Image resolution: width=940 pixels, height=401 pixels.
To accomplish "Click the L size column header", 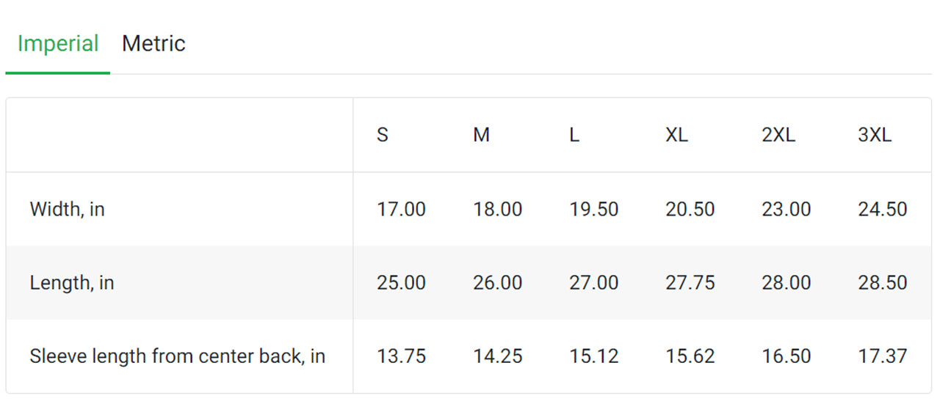I will click(574, 136).
